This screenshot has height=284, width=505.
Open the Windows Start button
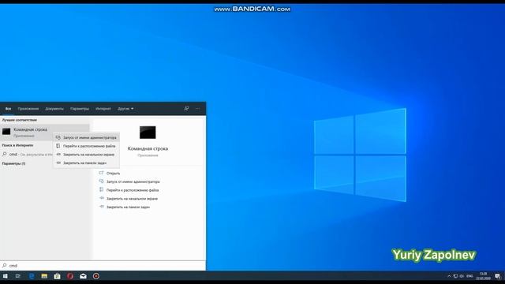coord(6,276)
